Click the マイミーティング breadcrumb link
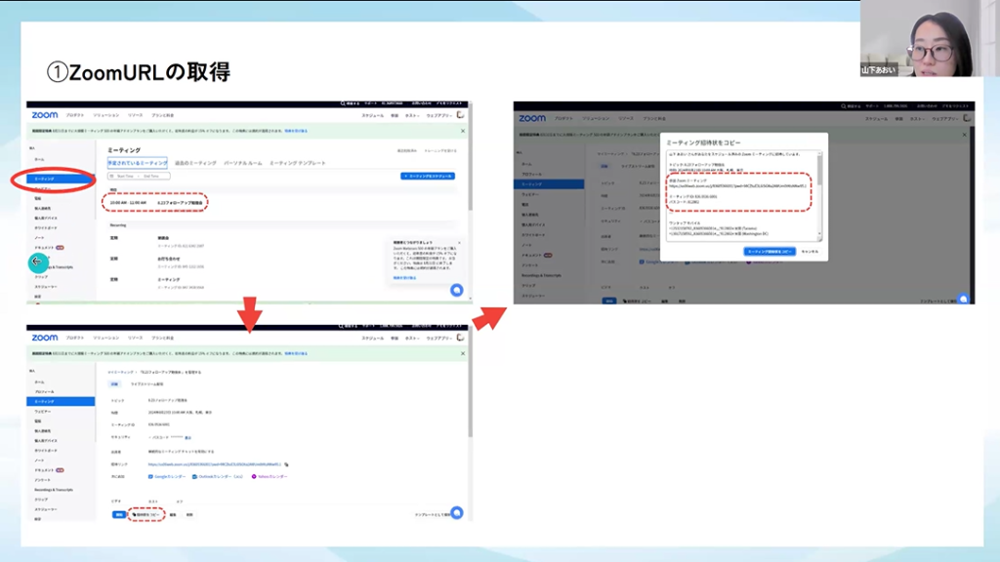 [x=120, y=372]
